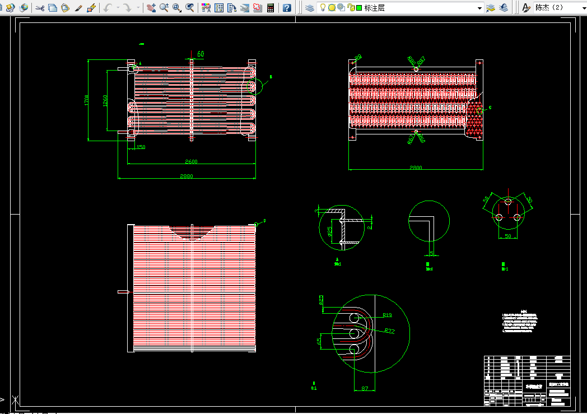Click the Layer Previous icon
587x414 pixels.
click(504, 7)
